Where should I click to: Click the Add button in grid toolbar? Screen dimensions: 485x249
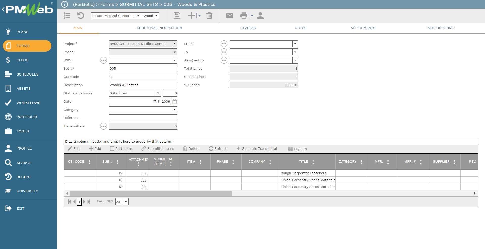click(x=95, y=148)
